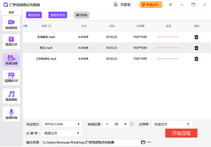The height and width of the screenshot is (147, 211).
Task: Click the user avatar icon
Action: [x=115, y=5]
